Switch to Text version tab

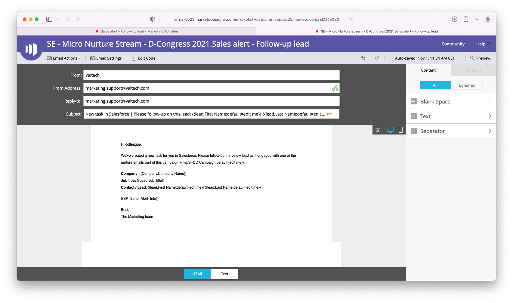(x=225, y=274)
